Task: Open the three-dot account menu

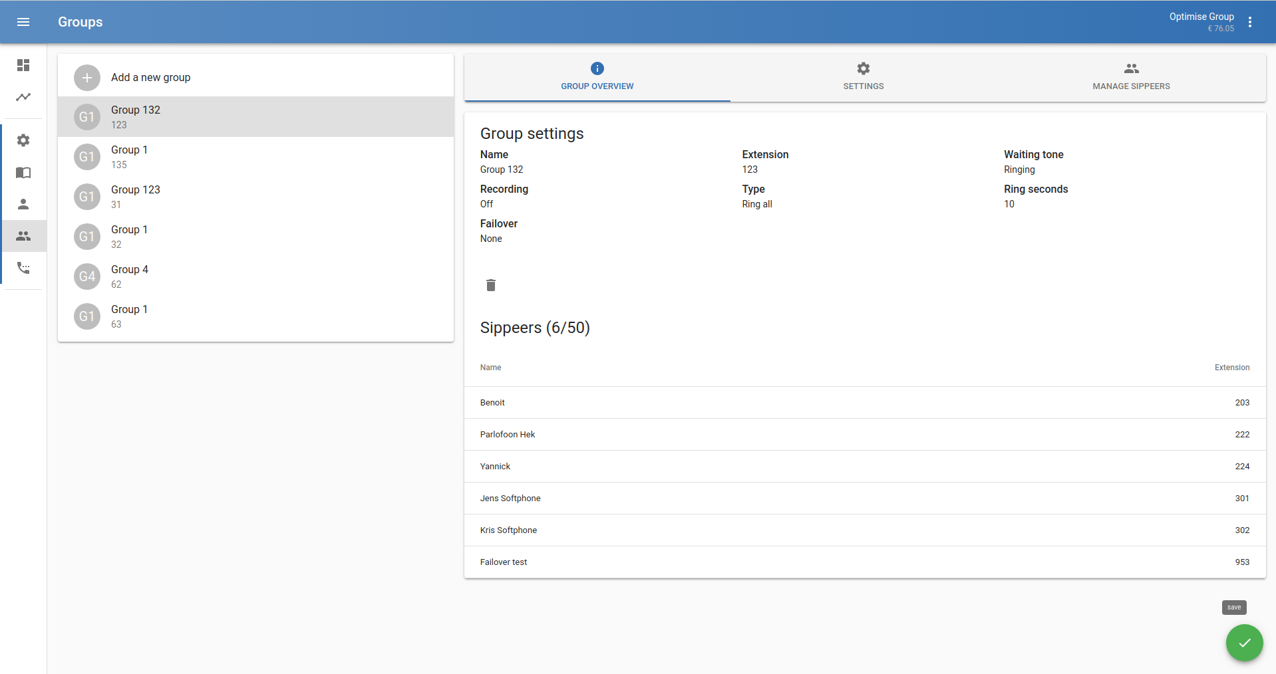Action: [1250, 22]
